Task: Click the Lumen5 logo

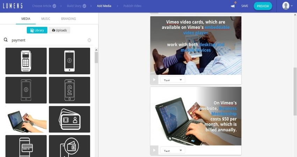Action: [13, 6]
